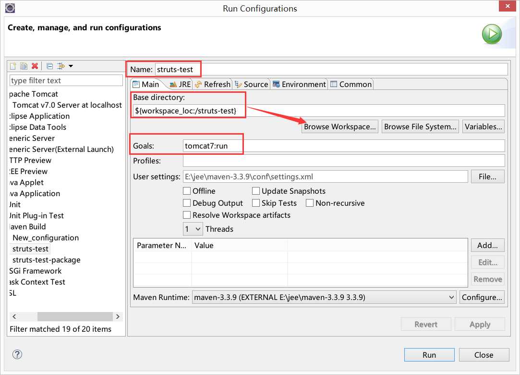Screen dimensions: 520x375
Task: Open the help question mark icon
Action: click(17, 354)
